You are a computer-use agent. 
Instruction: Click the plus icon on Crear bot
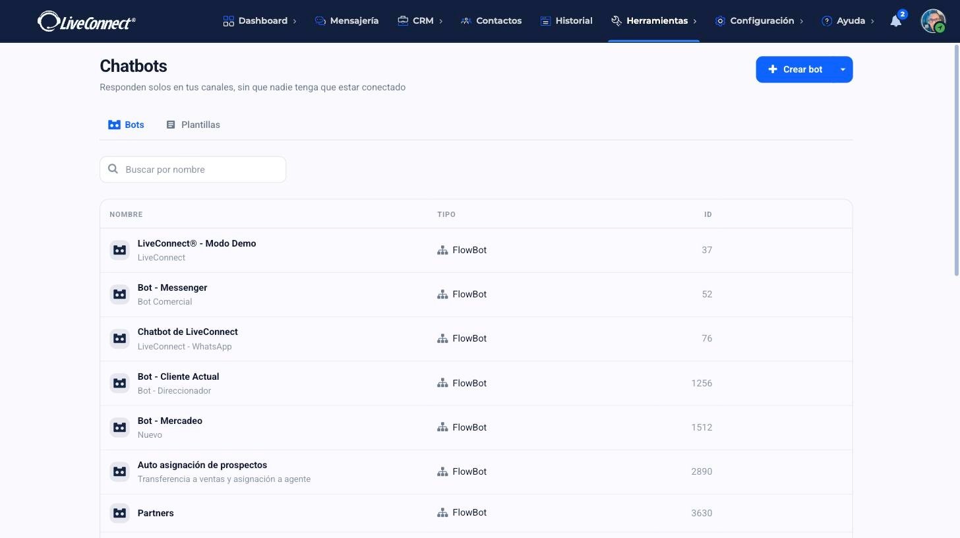coord(773,69)
